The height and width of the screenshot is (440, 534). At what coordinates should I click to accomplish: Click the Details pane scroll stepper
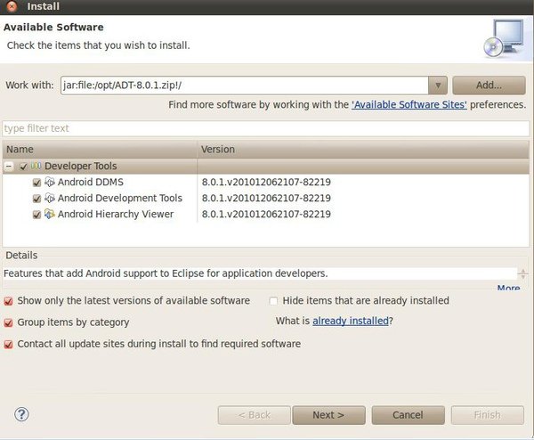[x=522, y=273]
